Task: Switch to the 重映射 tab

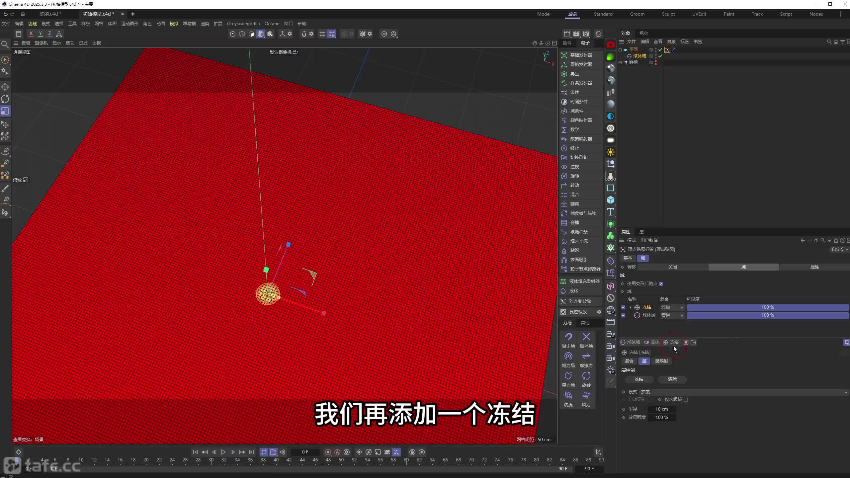Action: click(x=661, y=361)
